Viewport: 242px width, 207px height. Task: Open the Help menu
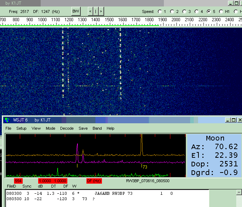(x=111, y=128)
